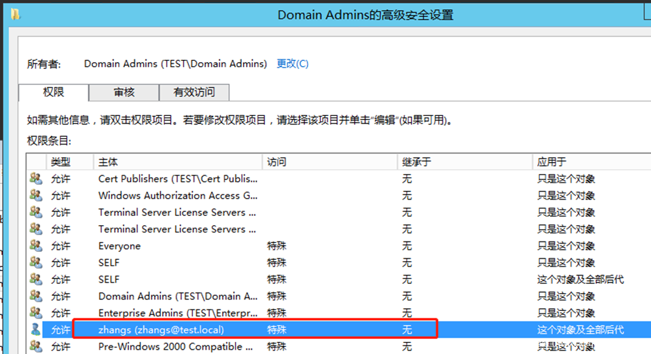Click the zhangs user icon
This screenshot has height=354, width=651.
(x=36, y=330)
